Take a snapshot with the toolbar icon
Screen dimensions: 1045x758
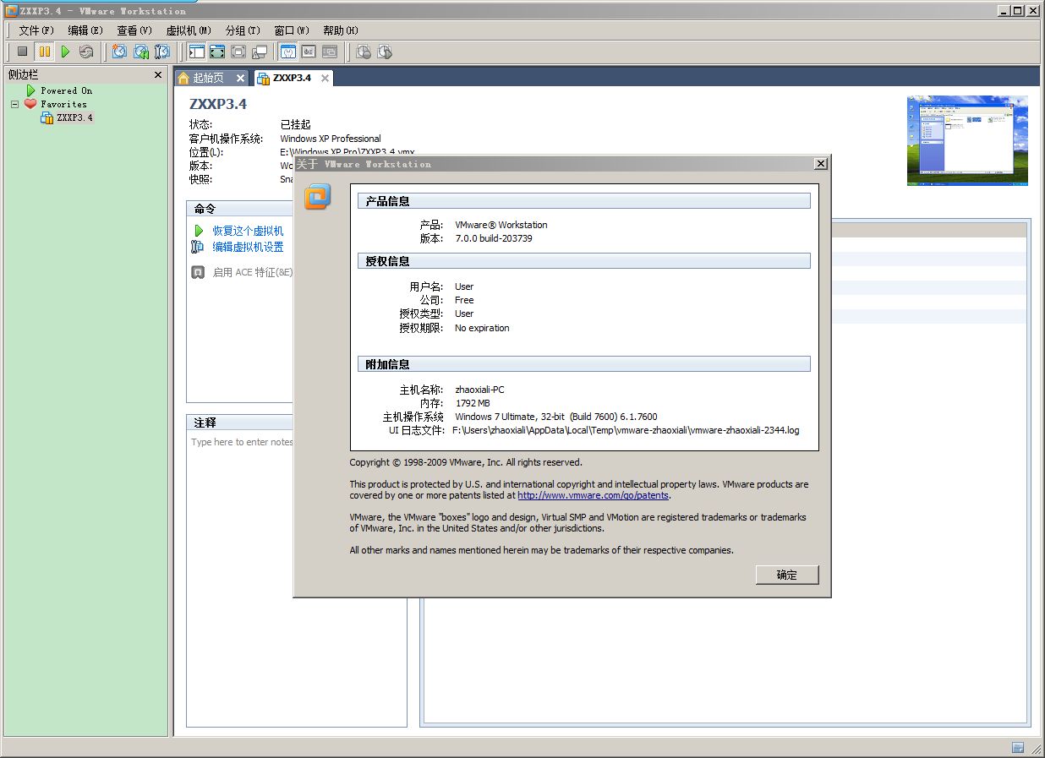(x=119, y=52)
